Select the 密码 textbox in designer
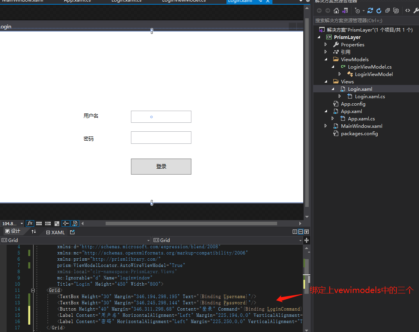Viewport: 419px width, 332px height. [161, 138]
